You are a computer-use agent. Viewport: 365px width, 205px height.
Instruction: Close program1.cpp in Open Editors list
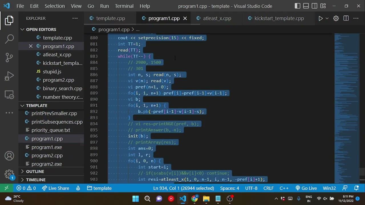click(x=31, y=46)
